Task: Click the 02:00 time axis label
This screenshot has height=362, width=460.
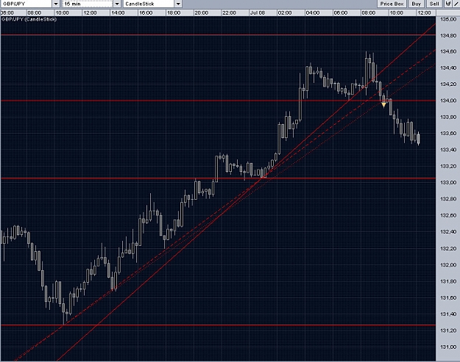Action: coord(285,13)
